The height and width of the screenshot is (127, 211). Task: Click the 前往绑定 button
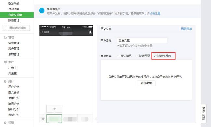click(x=146, y=83)
